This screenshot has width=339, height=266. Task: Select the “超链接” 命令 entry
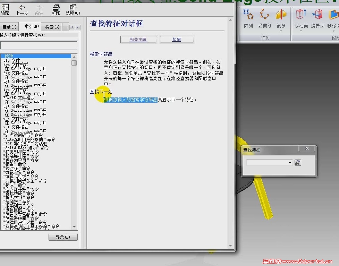click(16, 202)
